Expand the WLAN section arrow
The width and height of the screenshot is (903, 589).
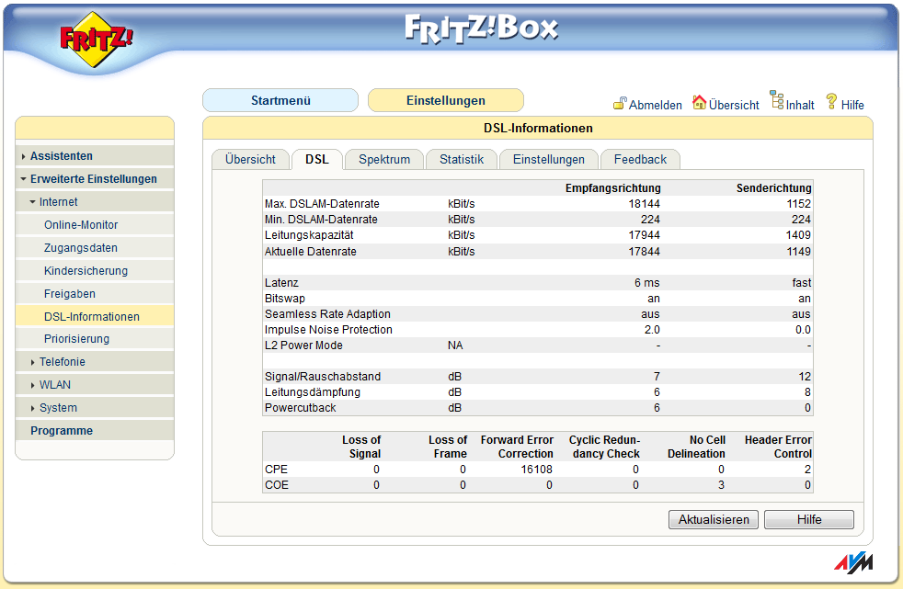click(33, 385)
